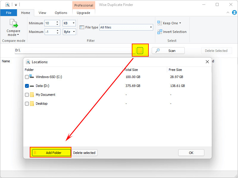Switch to the View tab
The image size is (238, 178).
pyautogui.click(x=42, y=13)
